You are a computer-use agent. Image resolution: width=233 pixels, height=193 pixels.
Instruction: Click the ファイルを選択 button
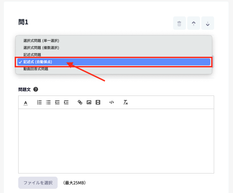pyautogui.click(x=38, y=183)
